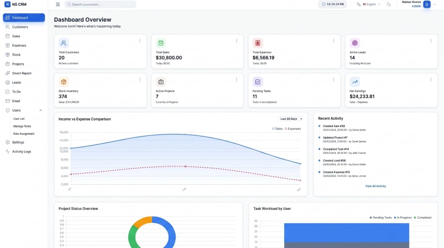Open Stock in sidebar
The height and width of the screenshot is (248, 444).
click(24, 54)
